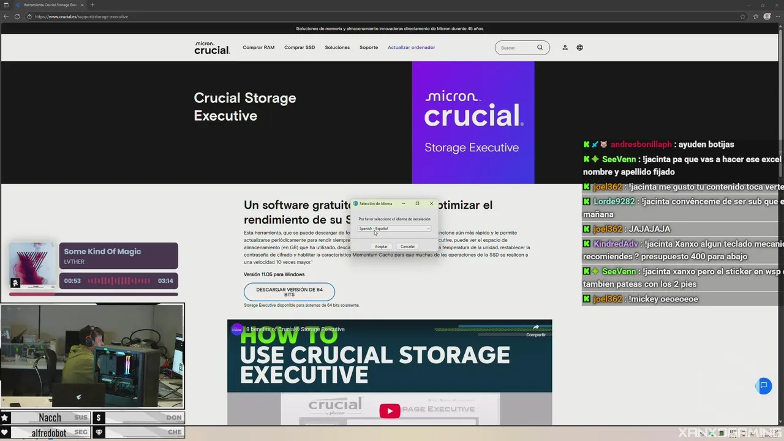Click Aceptar in the language selection dialog
Image resolution: width=784 pixels, height=441 pixels.
pyautogui.click(x=381, y=246)
